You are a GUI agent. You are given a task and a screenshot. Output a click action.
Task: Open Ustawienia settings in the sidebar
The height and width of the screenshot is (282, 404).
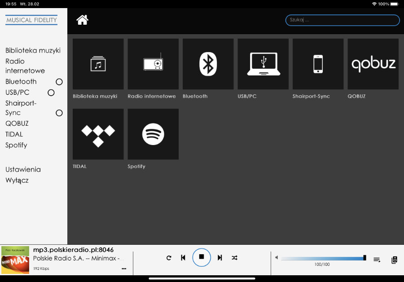(23, 169)
